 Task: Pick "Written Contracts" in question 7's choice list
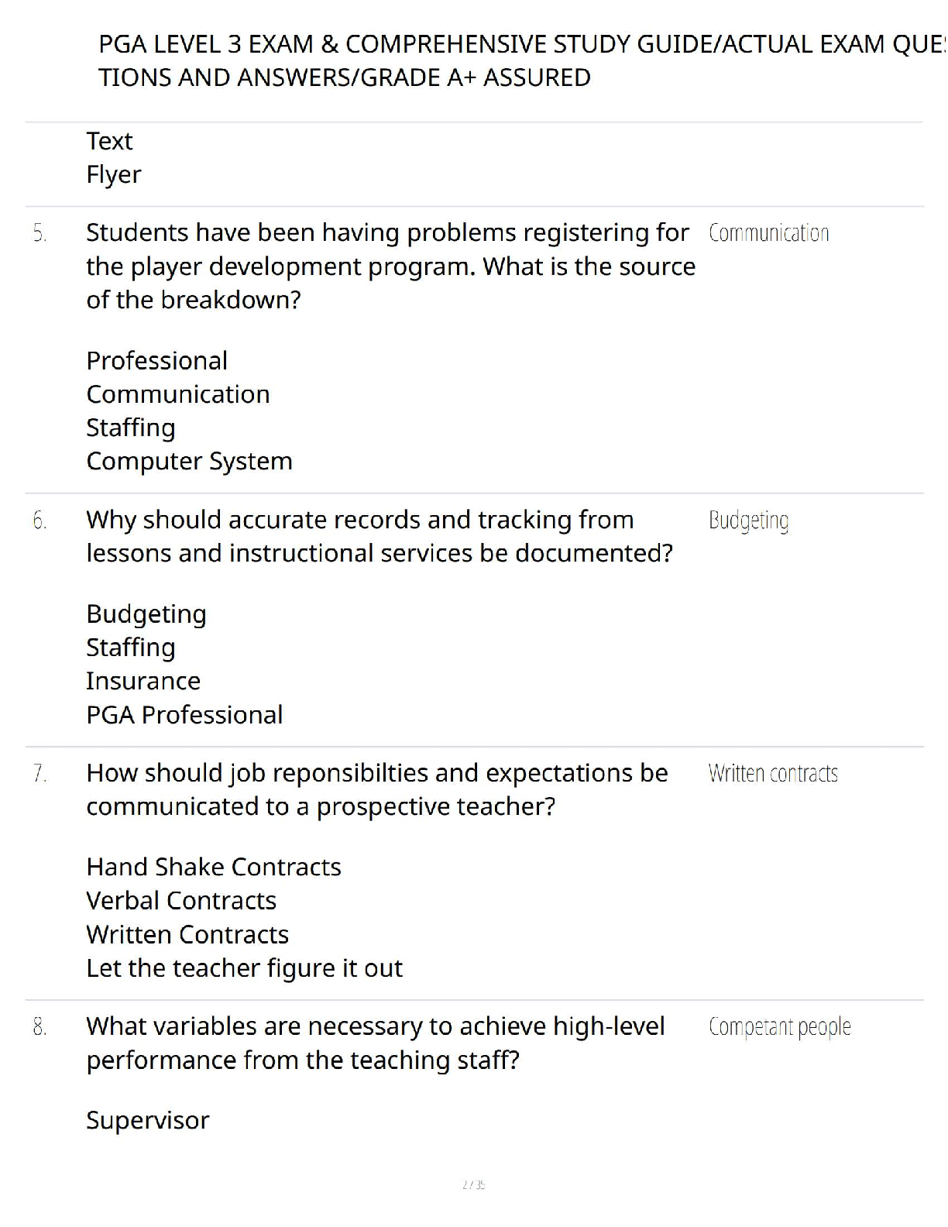(x=187, y=935)
